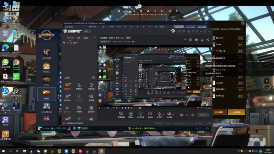
Task: Switch to 可发案 tab in scenes panel
Action: click(x=86, y=38)
